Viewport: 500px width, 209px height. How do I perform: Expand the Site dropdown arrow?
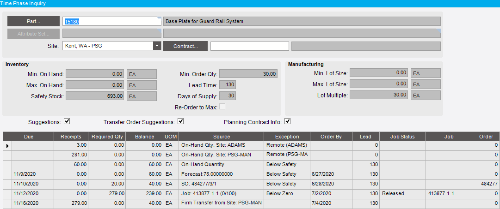click(x=157, y=46)
